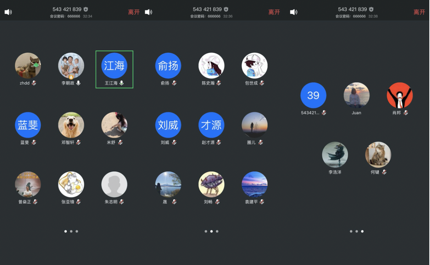
Task: Open 朱志明's gray default avatar
Action: [114, 184]
